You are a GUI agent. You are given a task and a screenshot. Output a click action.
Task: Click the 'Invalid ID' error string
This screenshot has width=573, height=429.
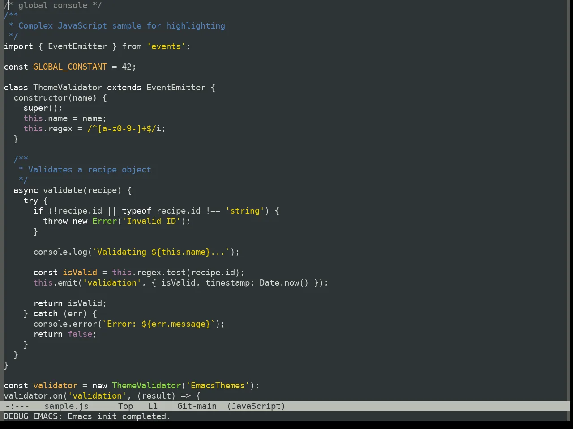point(151,221)
